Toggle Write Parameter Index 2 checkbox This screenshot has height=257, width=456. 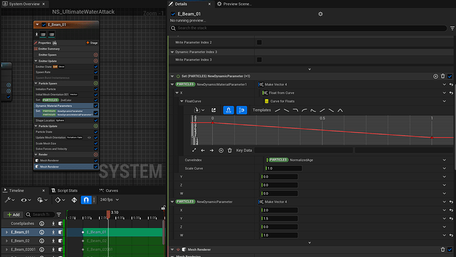point(259,42)
